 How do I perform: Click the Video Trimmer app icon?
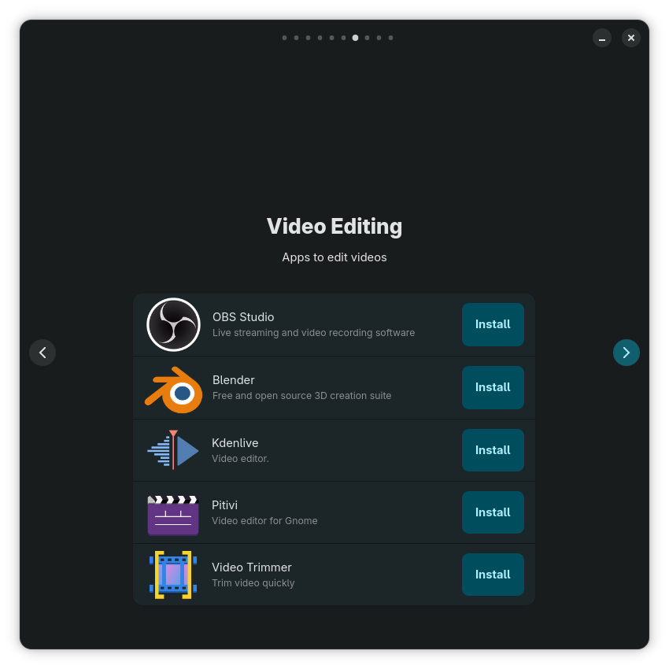click(173, 575)
